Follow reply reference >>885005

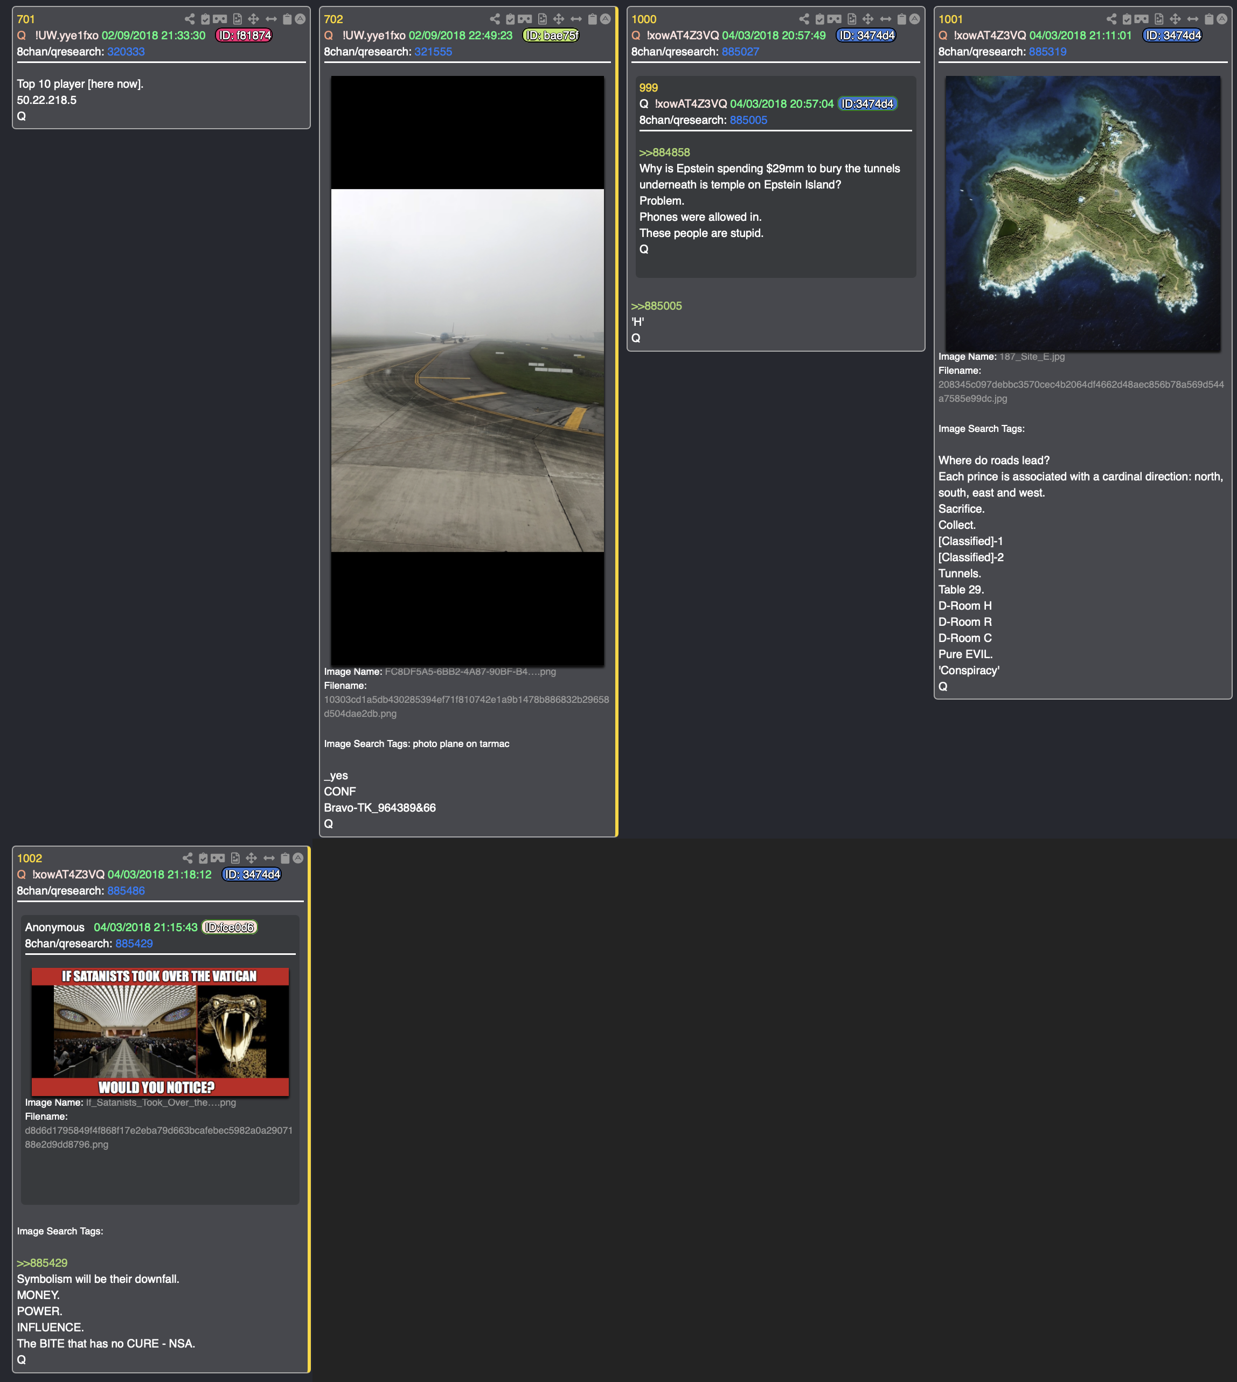coord(656,306)
